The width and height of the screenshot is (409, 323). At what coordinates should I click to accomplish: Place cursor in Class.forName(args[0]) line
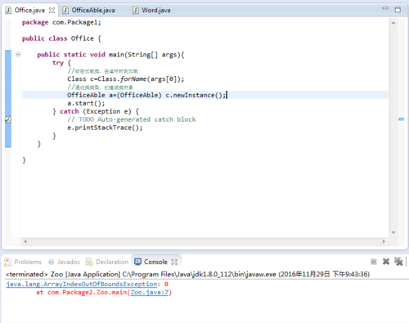126,79
